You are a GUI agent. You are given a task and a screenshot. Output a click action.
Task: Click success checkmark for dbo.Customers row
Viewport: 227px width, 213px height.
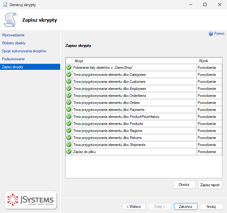click(x=69, y=82)
